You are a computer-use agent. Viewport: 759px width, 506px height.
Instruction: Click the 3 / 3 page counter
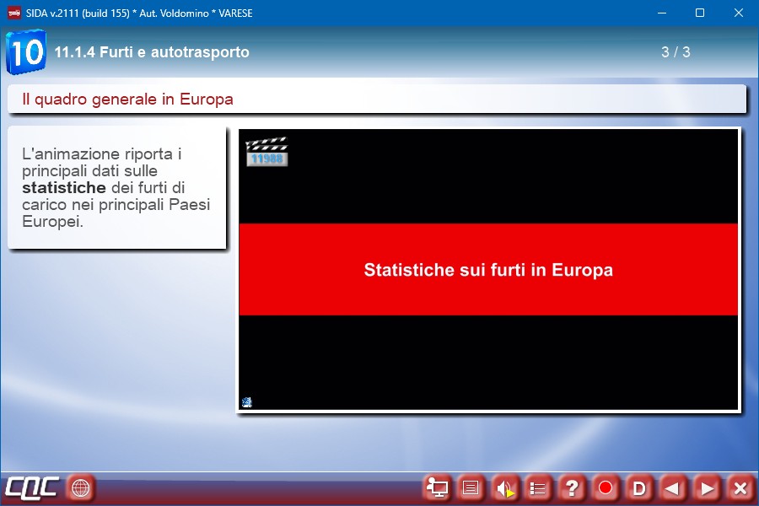click(676, 52)
